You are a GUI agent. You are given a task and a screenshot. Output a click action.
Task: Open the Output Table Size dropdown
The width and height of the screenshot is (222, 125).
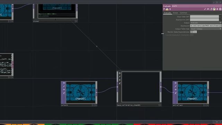206,29
